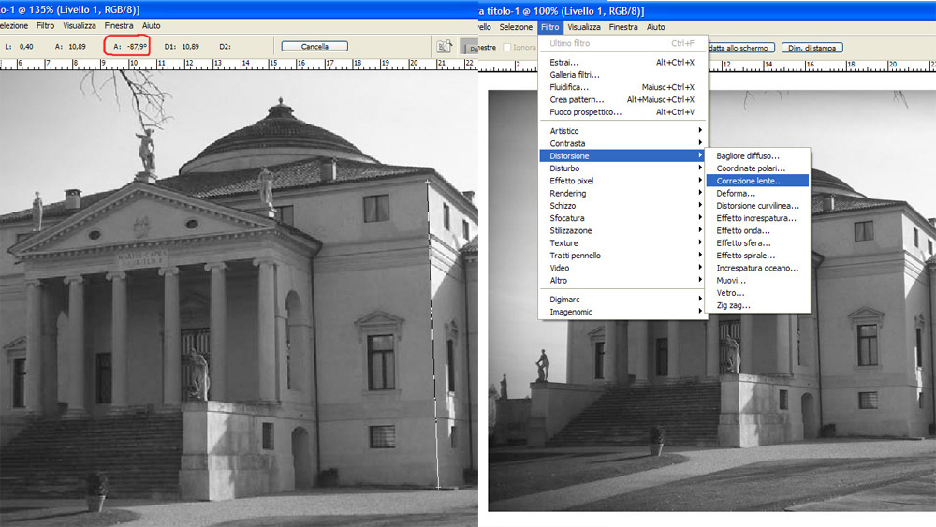Pick Coordinate polari distortion filter
The width and height of the screenshot is (936, 527).
click(750, 168)
